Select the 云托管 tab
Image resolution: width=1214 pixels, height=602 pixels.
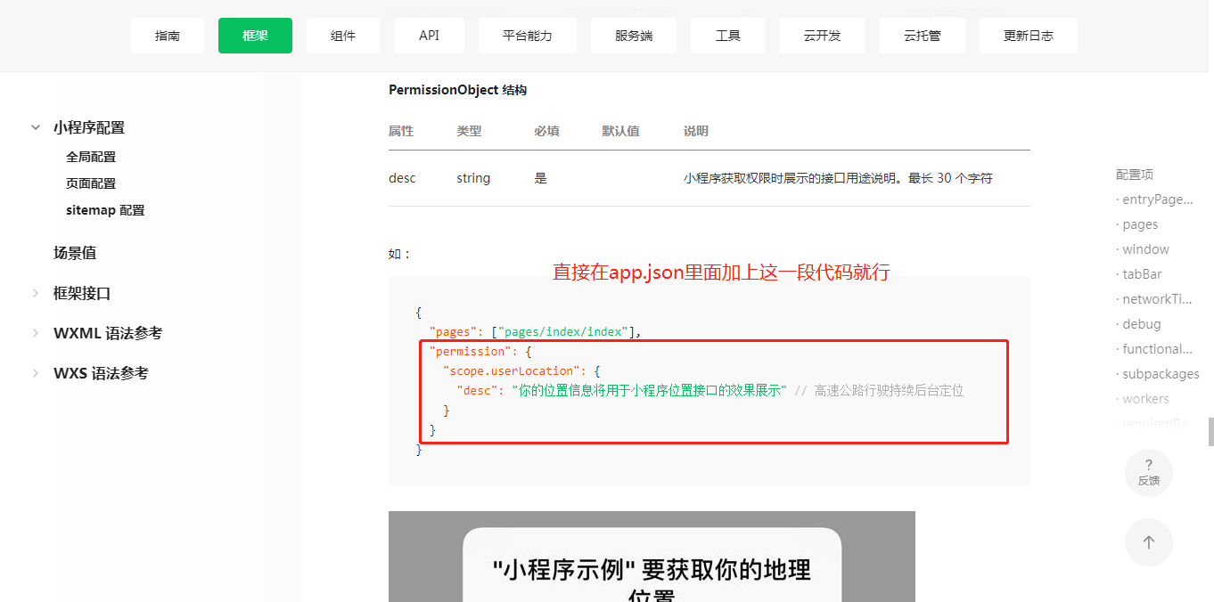click(922, 36)
